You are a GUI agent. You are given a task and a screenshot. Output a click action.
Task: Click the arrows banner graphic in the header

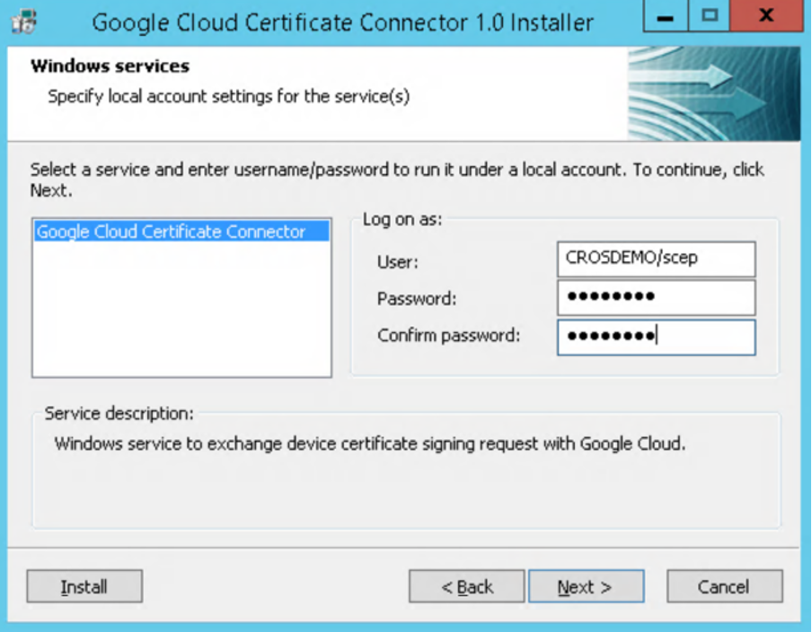[713, 93]
